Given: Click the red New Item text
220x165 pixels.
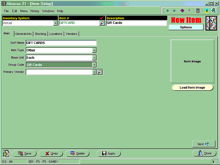Looking at the screenshot, I should (x=186, y=20).
